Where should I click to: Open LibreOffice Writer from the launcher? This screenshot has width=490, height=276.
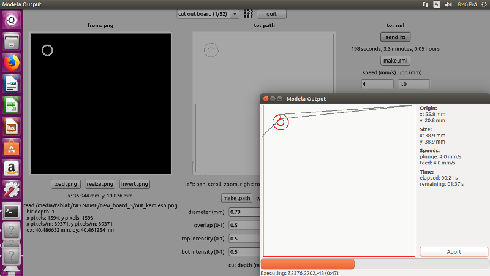tap(11, 84)
